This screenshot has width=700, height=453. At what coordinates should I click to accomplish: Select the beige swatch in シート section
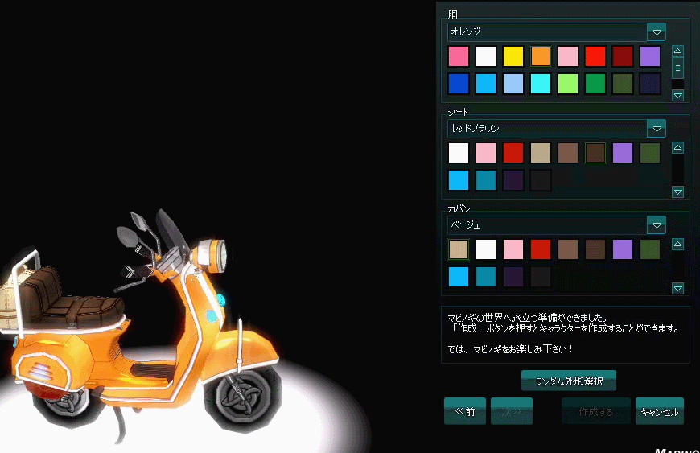tap(541, 153)
